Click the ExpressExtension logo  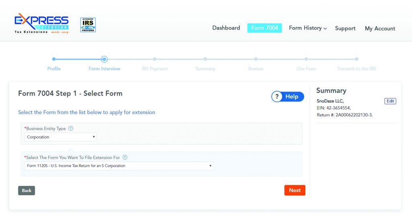click(41, 23)
